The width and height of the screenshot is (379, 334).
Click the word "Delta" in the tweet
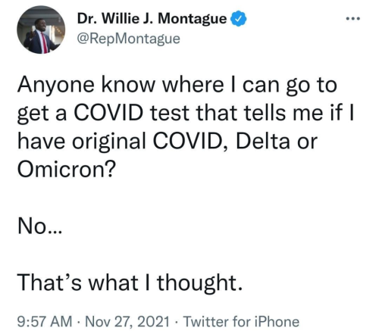(x=263, y=142)
